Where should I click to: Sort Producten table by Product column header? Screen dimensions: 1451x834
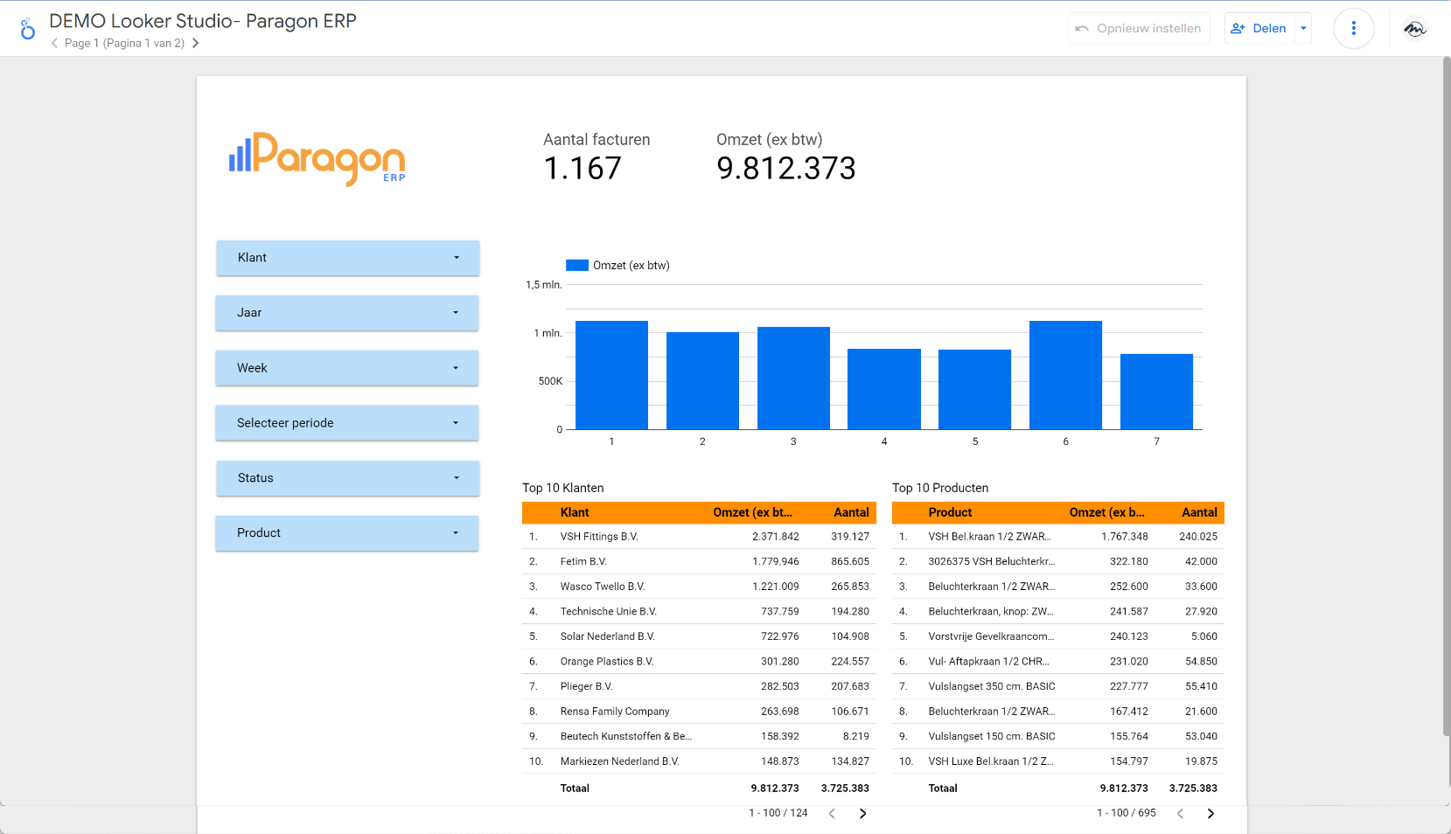950,512
